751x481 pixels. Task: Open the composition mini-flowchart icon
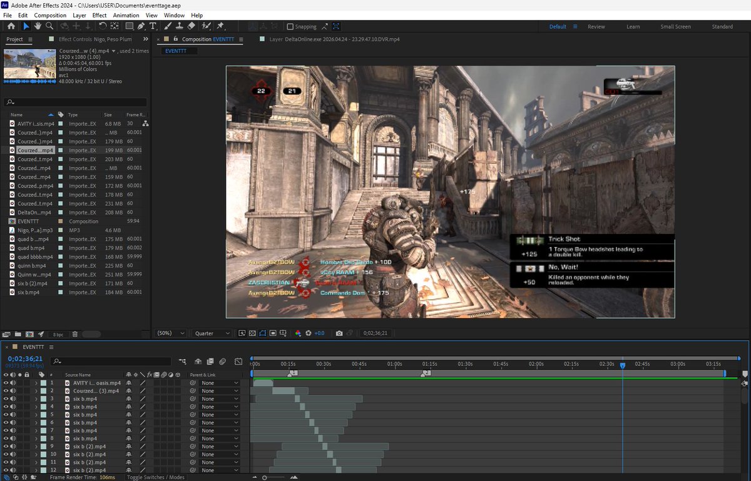pyautogui.click(x=182, y=361)
